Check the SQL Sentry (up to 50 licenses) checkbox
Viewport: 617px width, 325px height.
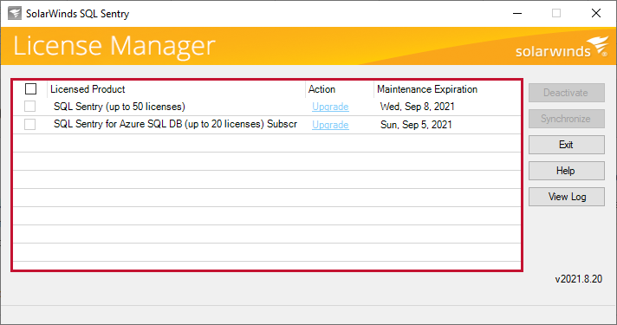(30, 107)
